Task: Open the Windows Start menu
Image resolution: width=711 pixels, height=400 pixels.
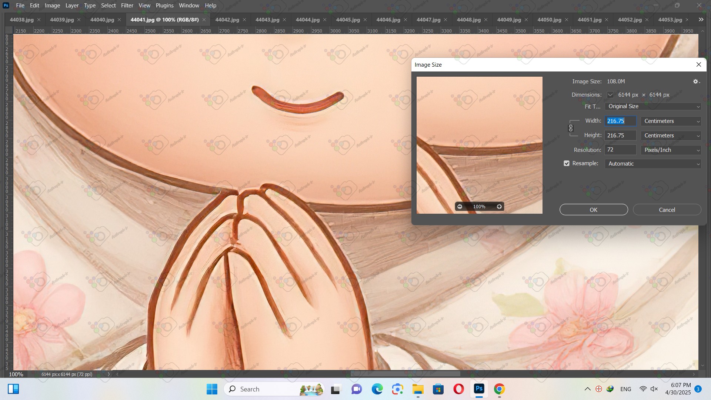Action: click(212, 389)
